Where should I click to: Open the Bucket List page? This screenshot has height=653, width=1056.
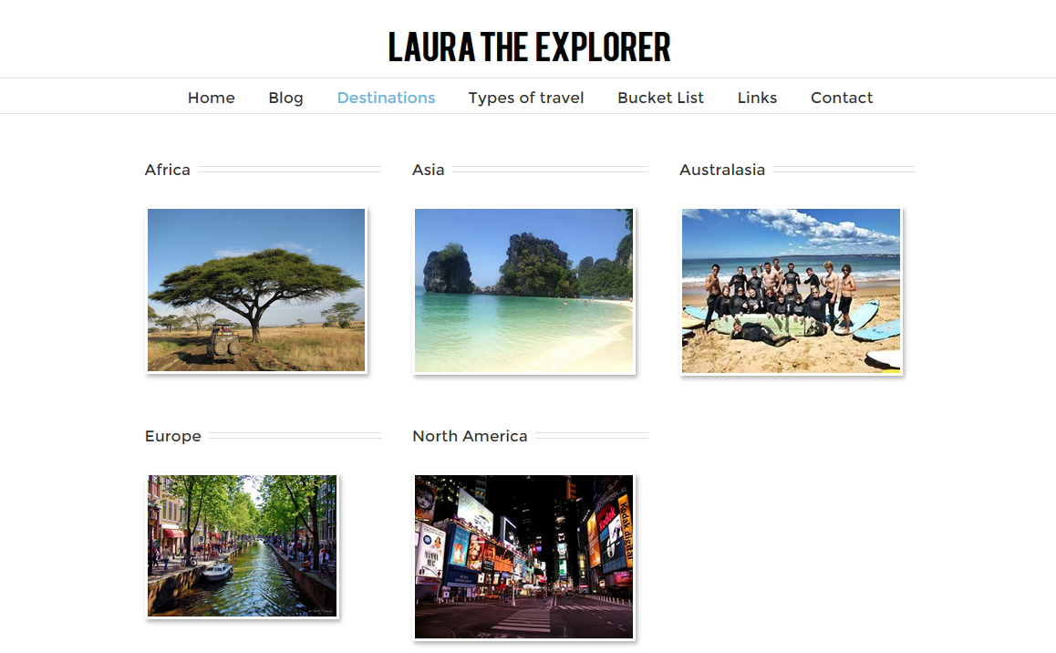click(660, 98)
